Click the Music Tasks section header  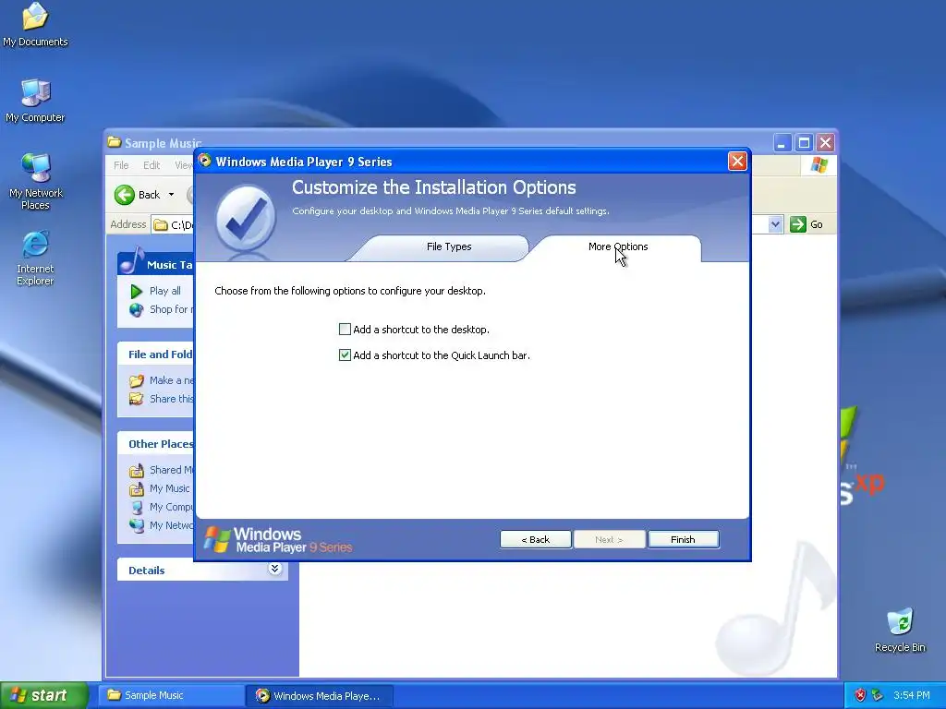(x=155, y=264)
